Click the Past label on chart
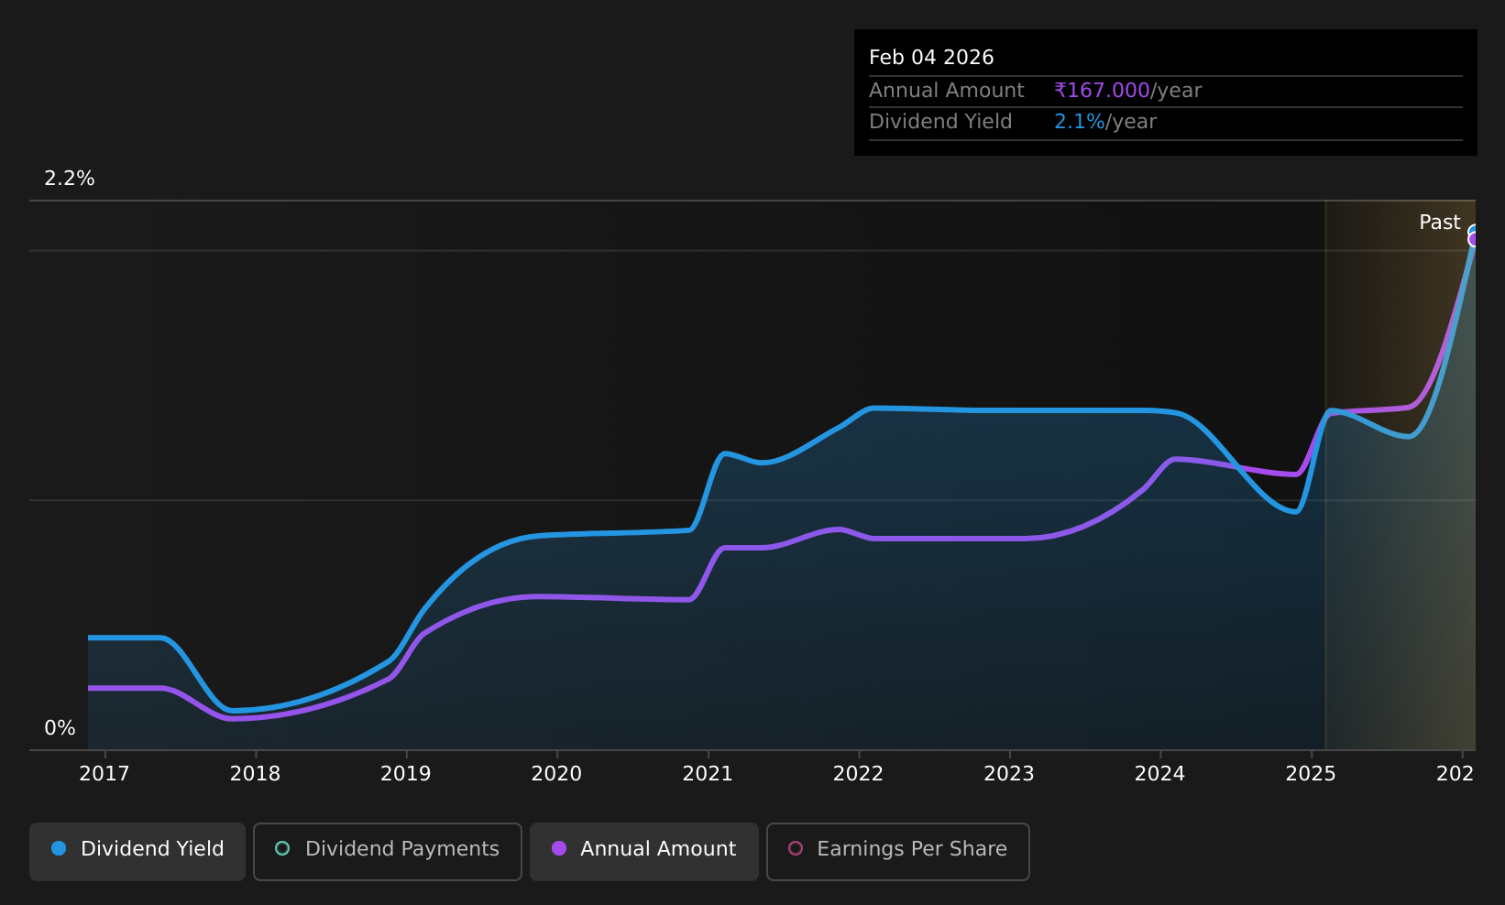The width and height of the screenshot is (1505, 905). 1439,223
